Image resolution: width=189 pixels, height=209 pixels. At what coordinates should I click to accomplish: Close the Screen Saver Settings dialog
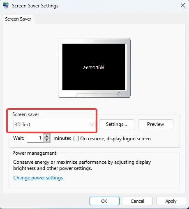pyautogui.click(x=183, y=5)
